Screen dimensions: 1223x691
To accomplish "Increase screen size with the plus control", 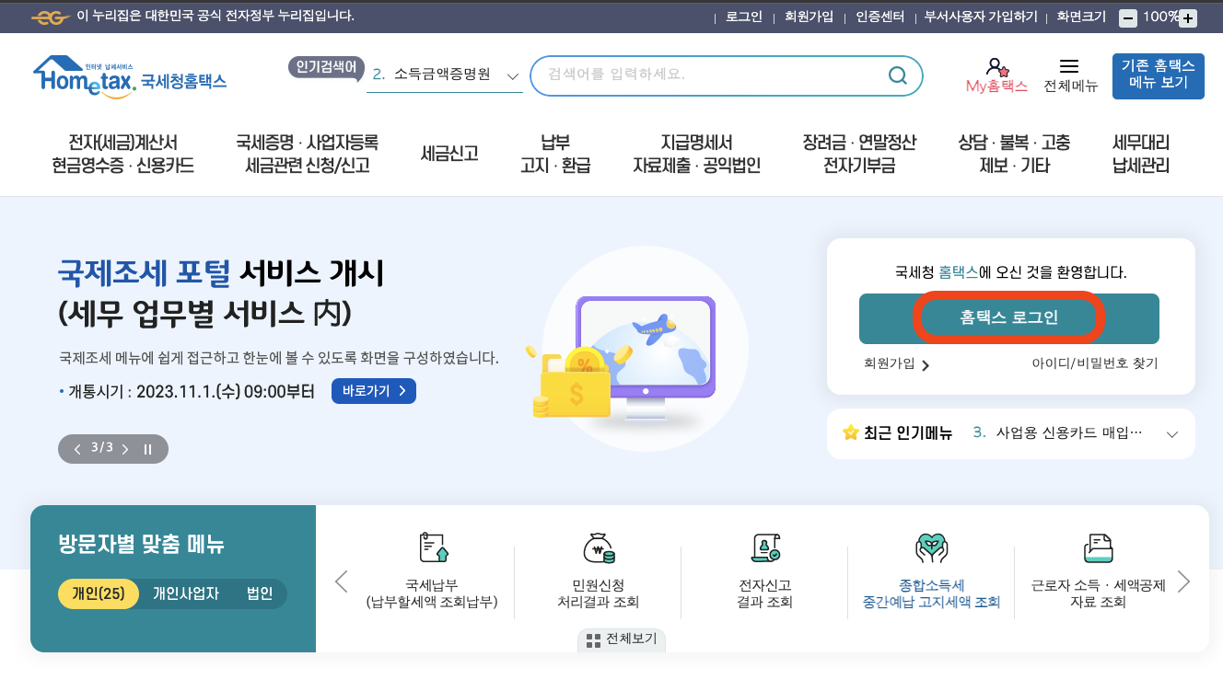I will [1189, 17].
